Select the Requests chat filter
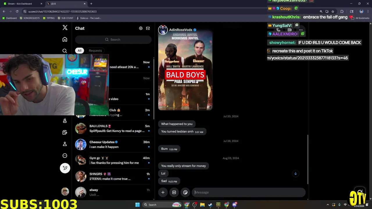 pyautogui.click(x=95, y=51)
